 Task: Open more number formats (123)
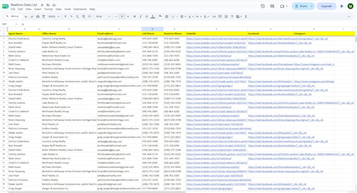tap(89, 17)
